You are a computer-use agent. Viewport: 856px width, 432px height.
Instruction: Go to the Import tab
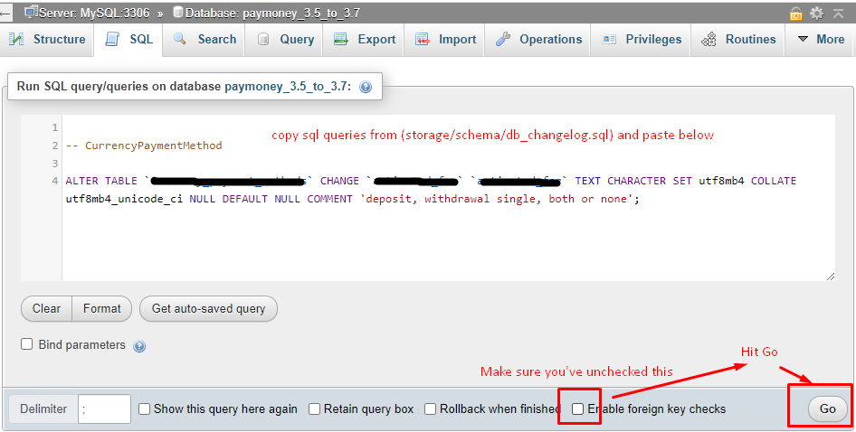[446, 40]
